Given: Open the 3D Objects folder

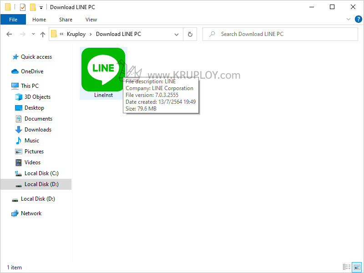Looking at the screenshot, I should tap(37, 97).
